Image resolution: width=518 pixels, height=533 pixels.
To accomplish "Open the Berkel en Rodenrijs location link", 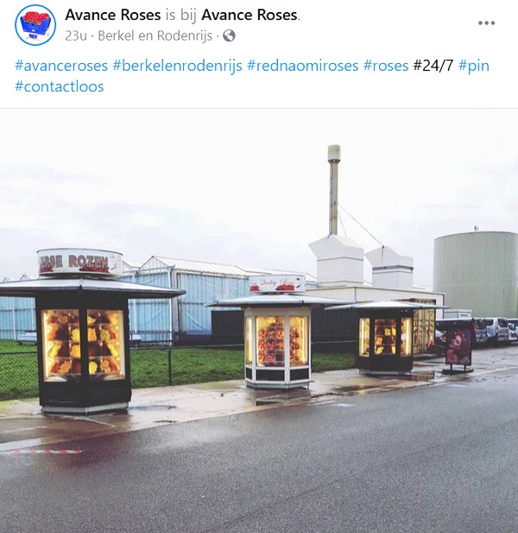I will (x=155, y=35).
